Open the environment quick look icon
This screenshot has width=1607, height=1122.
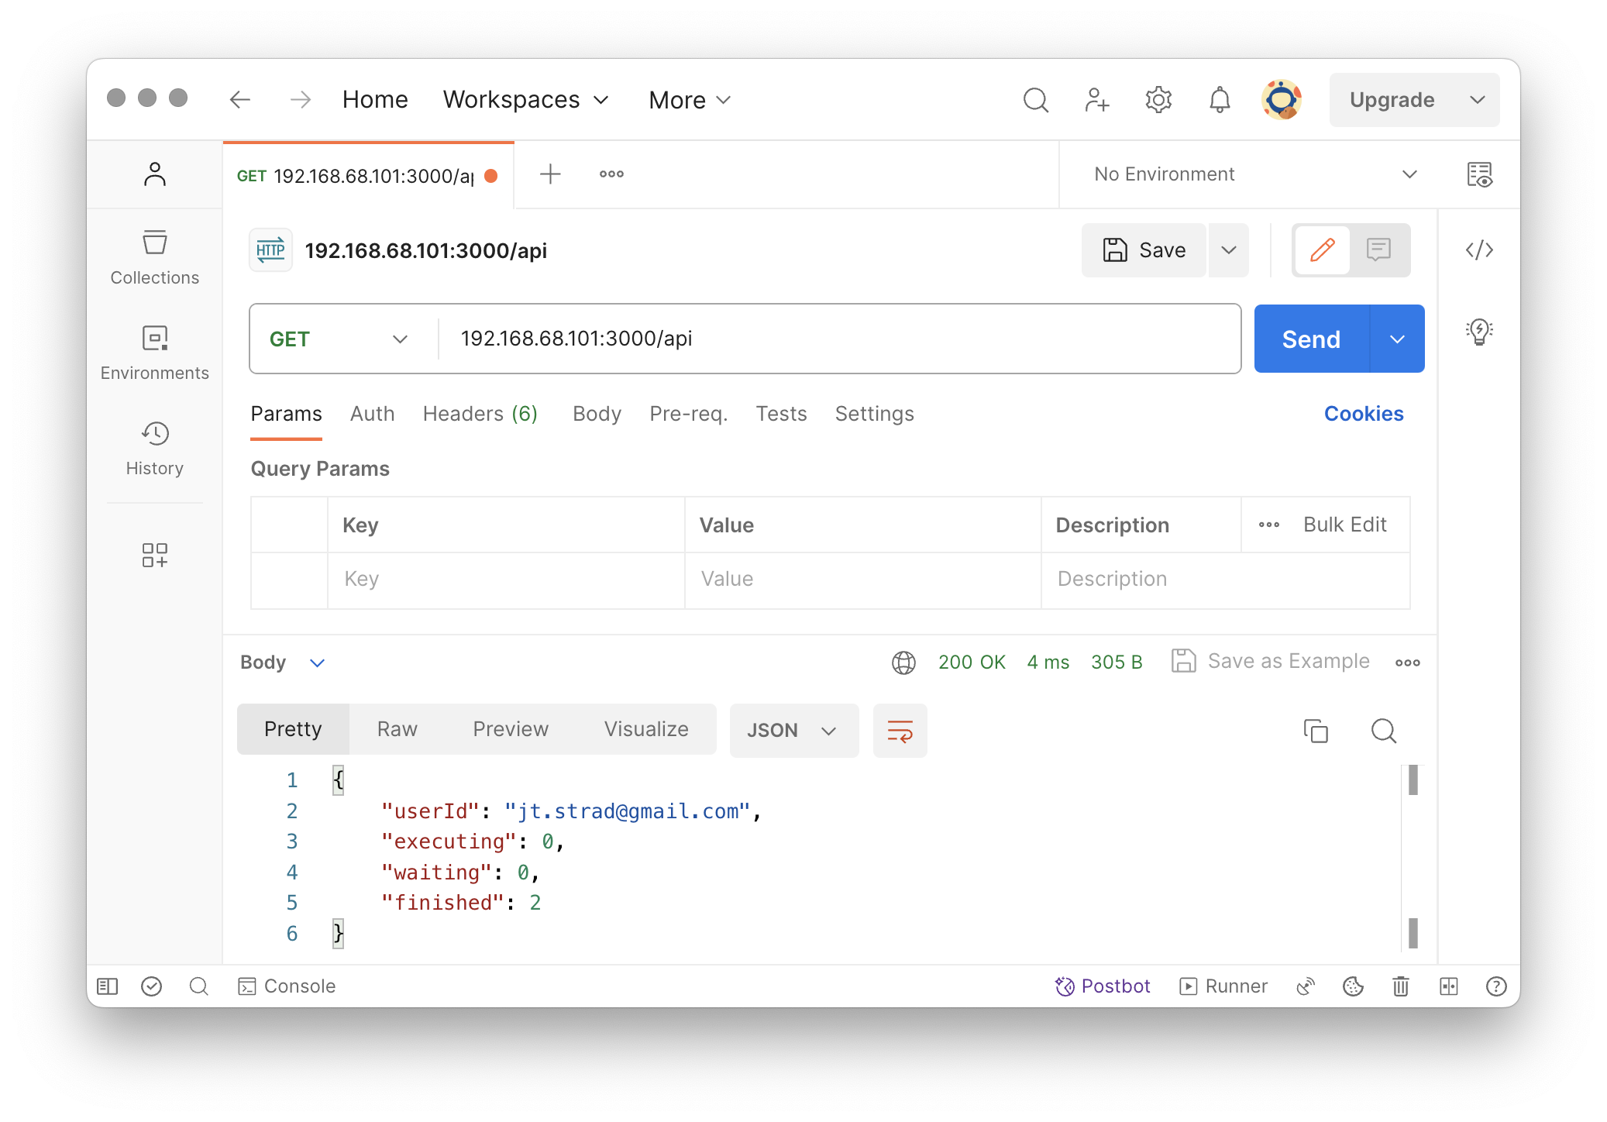[1478, 174]
